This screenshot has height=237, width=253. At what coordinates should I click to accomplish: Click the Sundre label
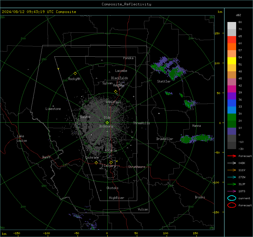click(x=85, y=117)
